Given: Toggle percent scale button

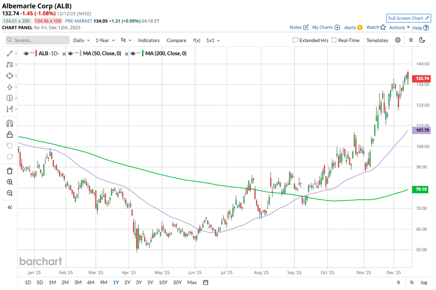Looking at the screenshot, I should [411, 282].
